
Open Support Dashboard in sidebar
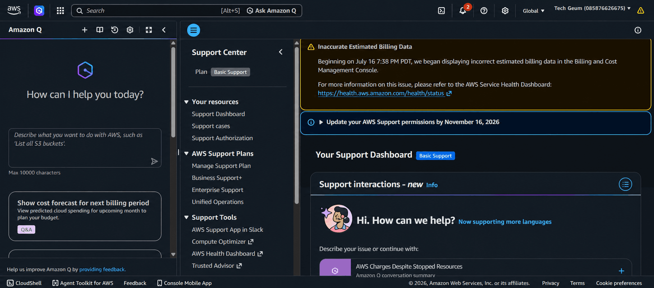[x=218, y=114]
